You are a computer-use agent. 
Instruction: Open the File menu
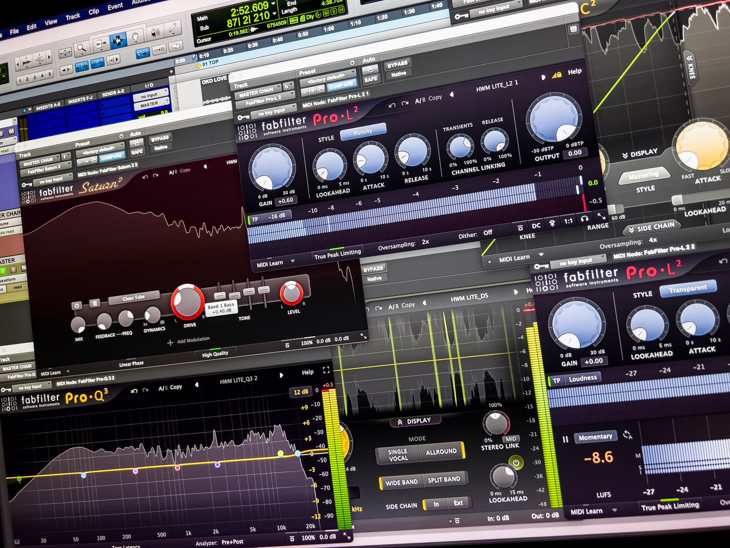[x=14, y=31]
